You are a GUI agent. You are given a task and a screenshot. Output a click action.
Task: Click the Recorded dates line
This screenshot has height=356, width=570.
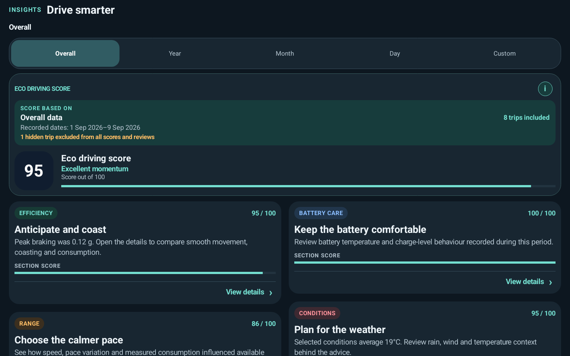pyautogui.click(x=80, y=128)
